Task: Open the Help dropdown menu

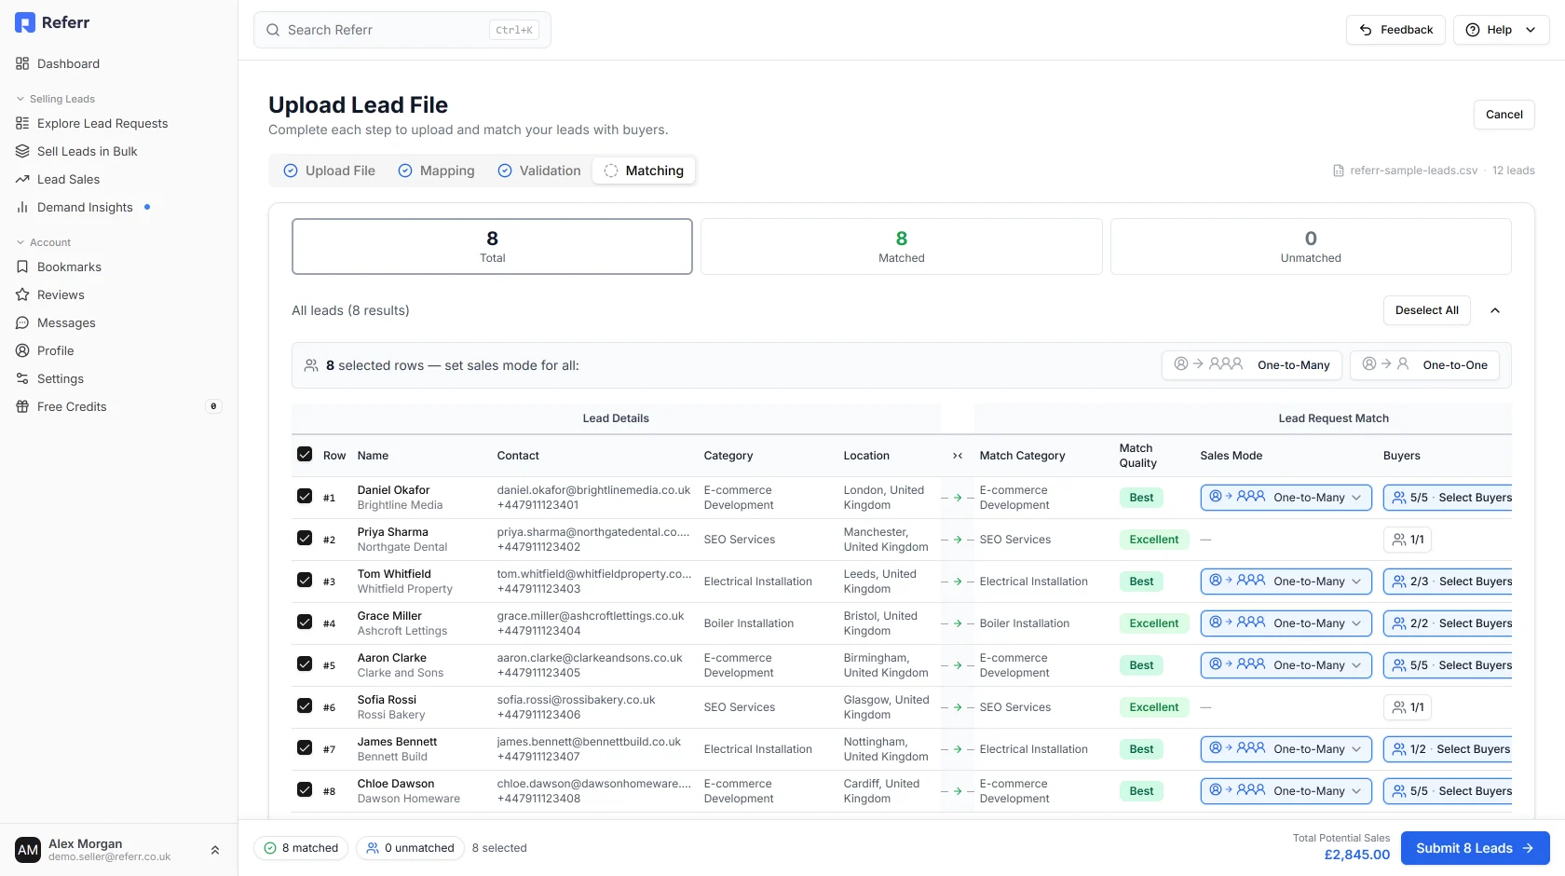Action: (1501, 30)
